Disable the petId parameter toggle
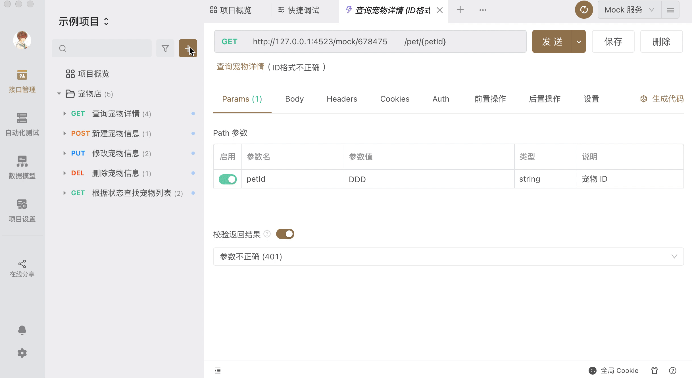The image size is (692, 378). (228, 179)
